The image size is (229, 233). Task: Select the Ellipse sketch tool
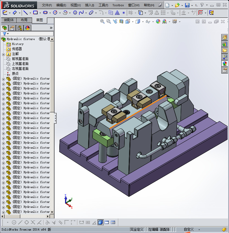tap(91, 13)
